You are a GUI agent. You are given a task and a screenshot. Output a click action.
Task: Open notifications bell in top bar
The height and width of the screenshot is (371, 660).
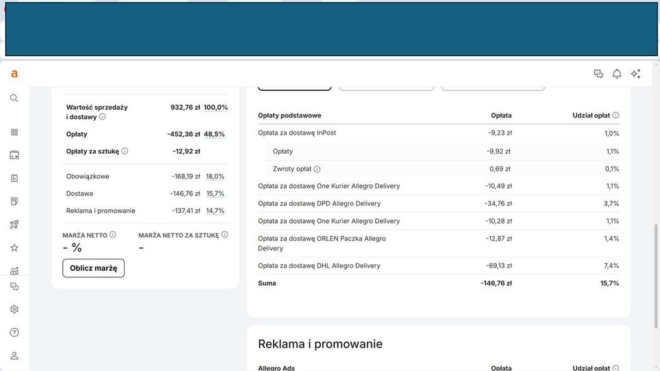click(x=616, y=74)
